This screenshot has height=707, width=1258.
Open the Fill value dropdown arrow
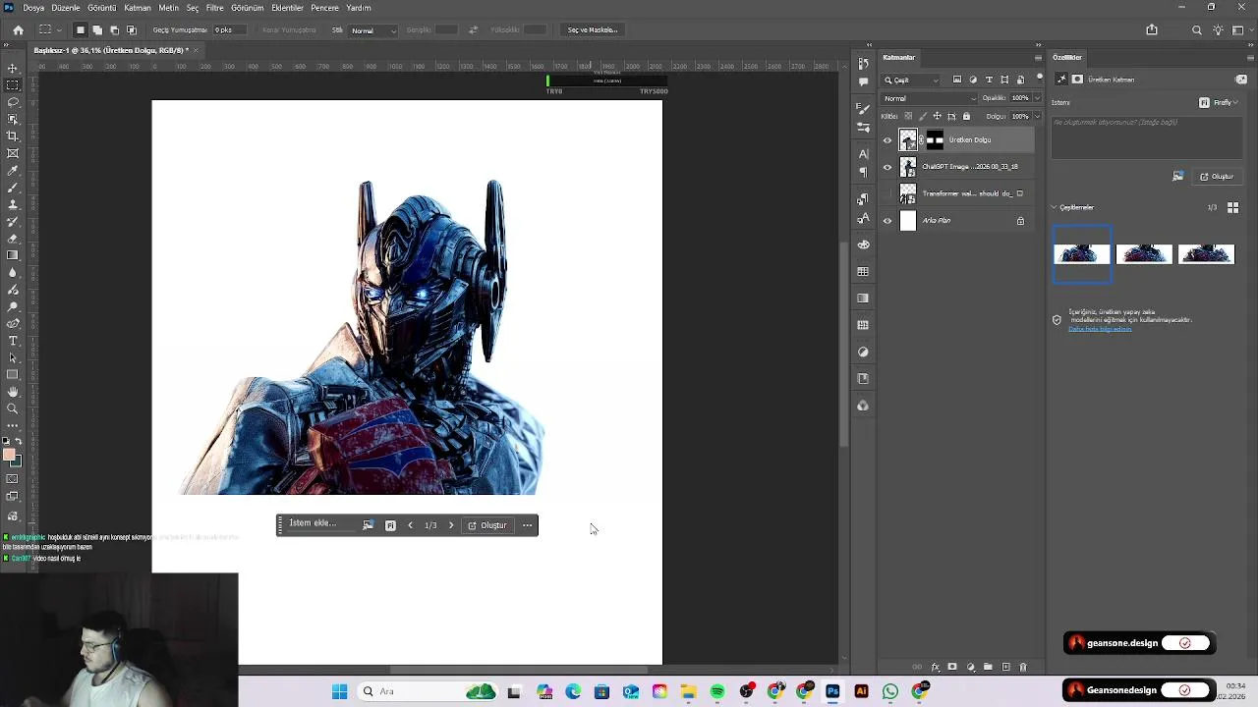click(x=1036, y=116)
